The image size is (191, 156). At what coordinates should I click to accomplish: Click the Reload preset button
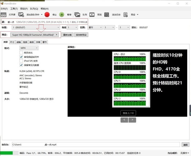coord(67,35)
